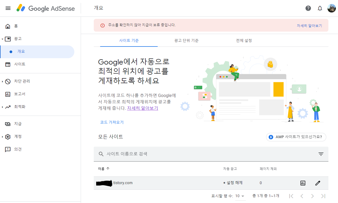Expand the 계정 section arrow
The image size is (338, 203).
pyautogui.click(x=2, y=137)
